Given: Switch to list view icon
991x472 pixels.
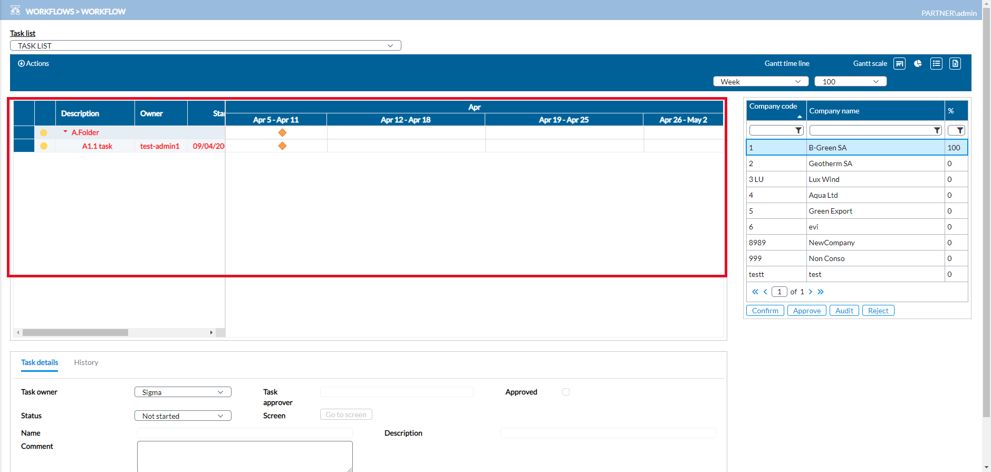Looking at the screenshot, I should tap(936, 64).
